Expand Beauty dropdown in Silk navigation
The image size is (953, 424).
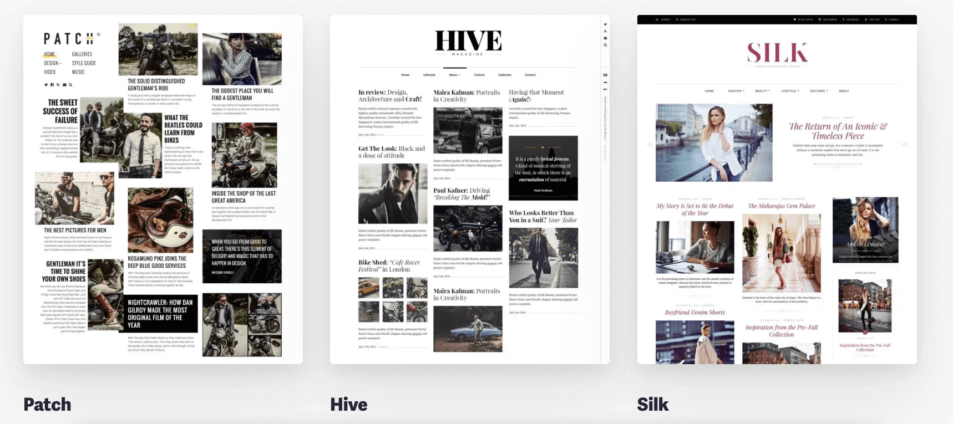762,91
